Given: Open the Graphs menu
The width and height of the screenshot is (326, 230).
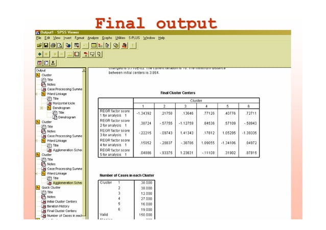Looking at the screenshot, I should click(107, 38).
